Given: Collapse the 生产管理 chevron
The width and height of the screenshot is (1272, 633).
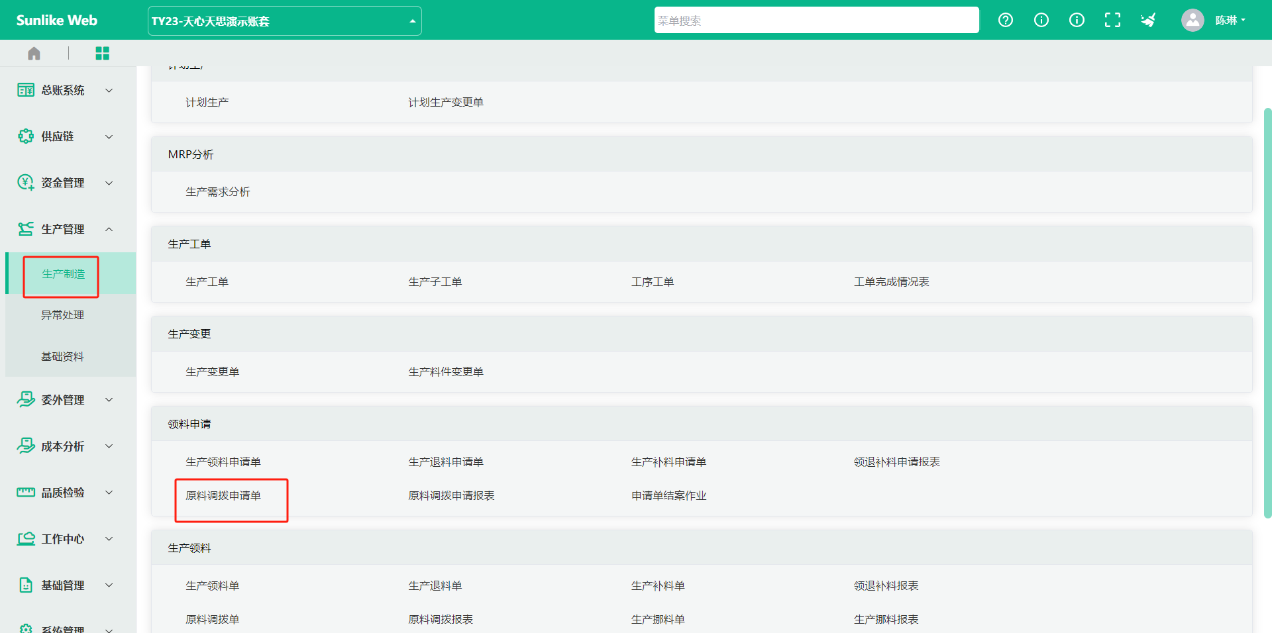Looking at the screenshot, I should [x=109, y=229].
